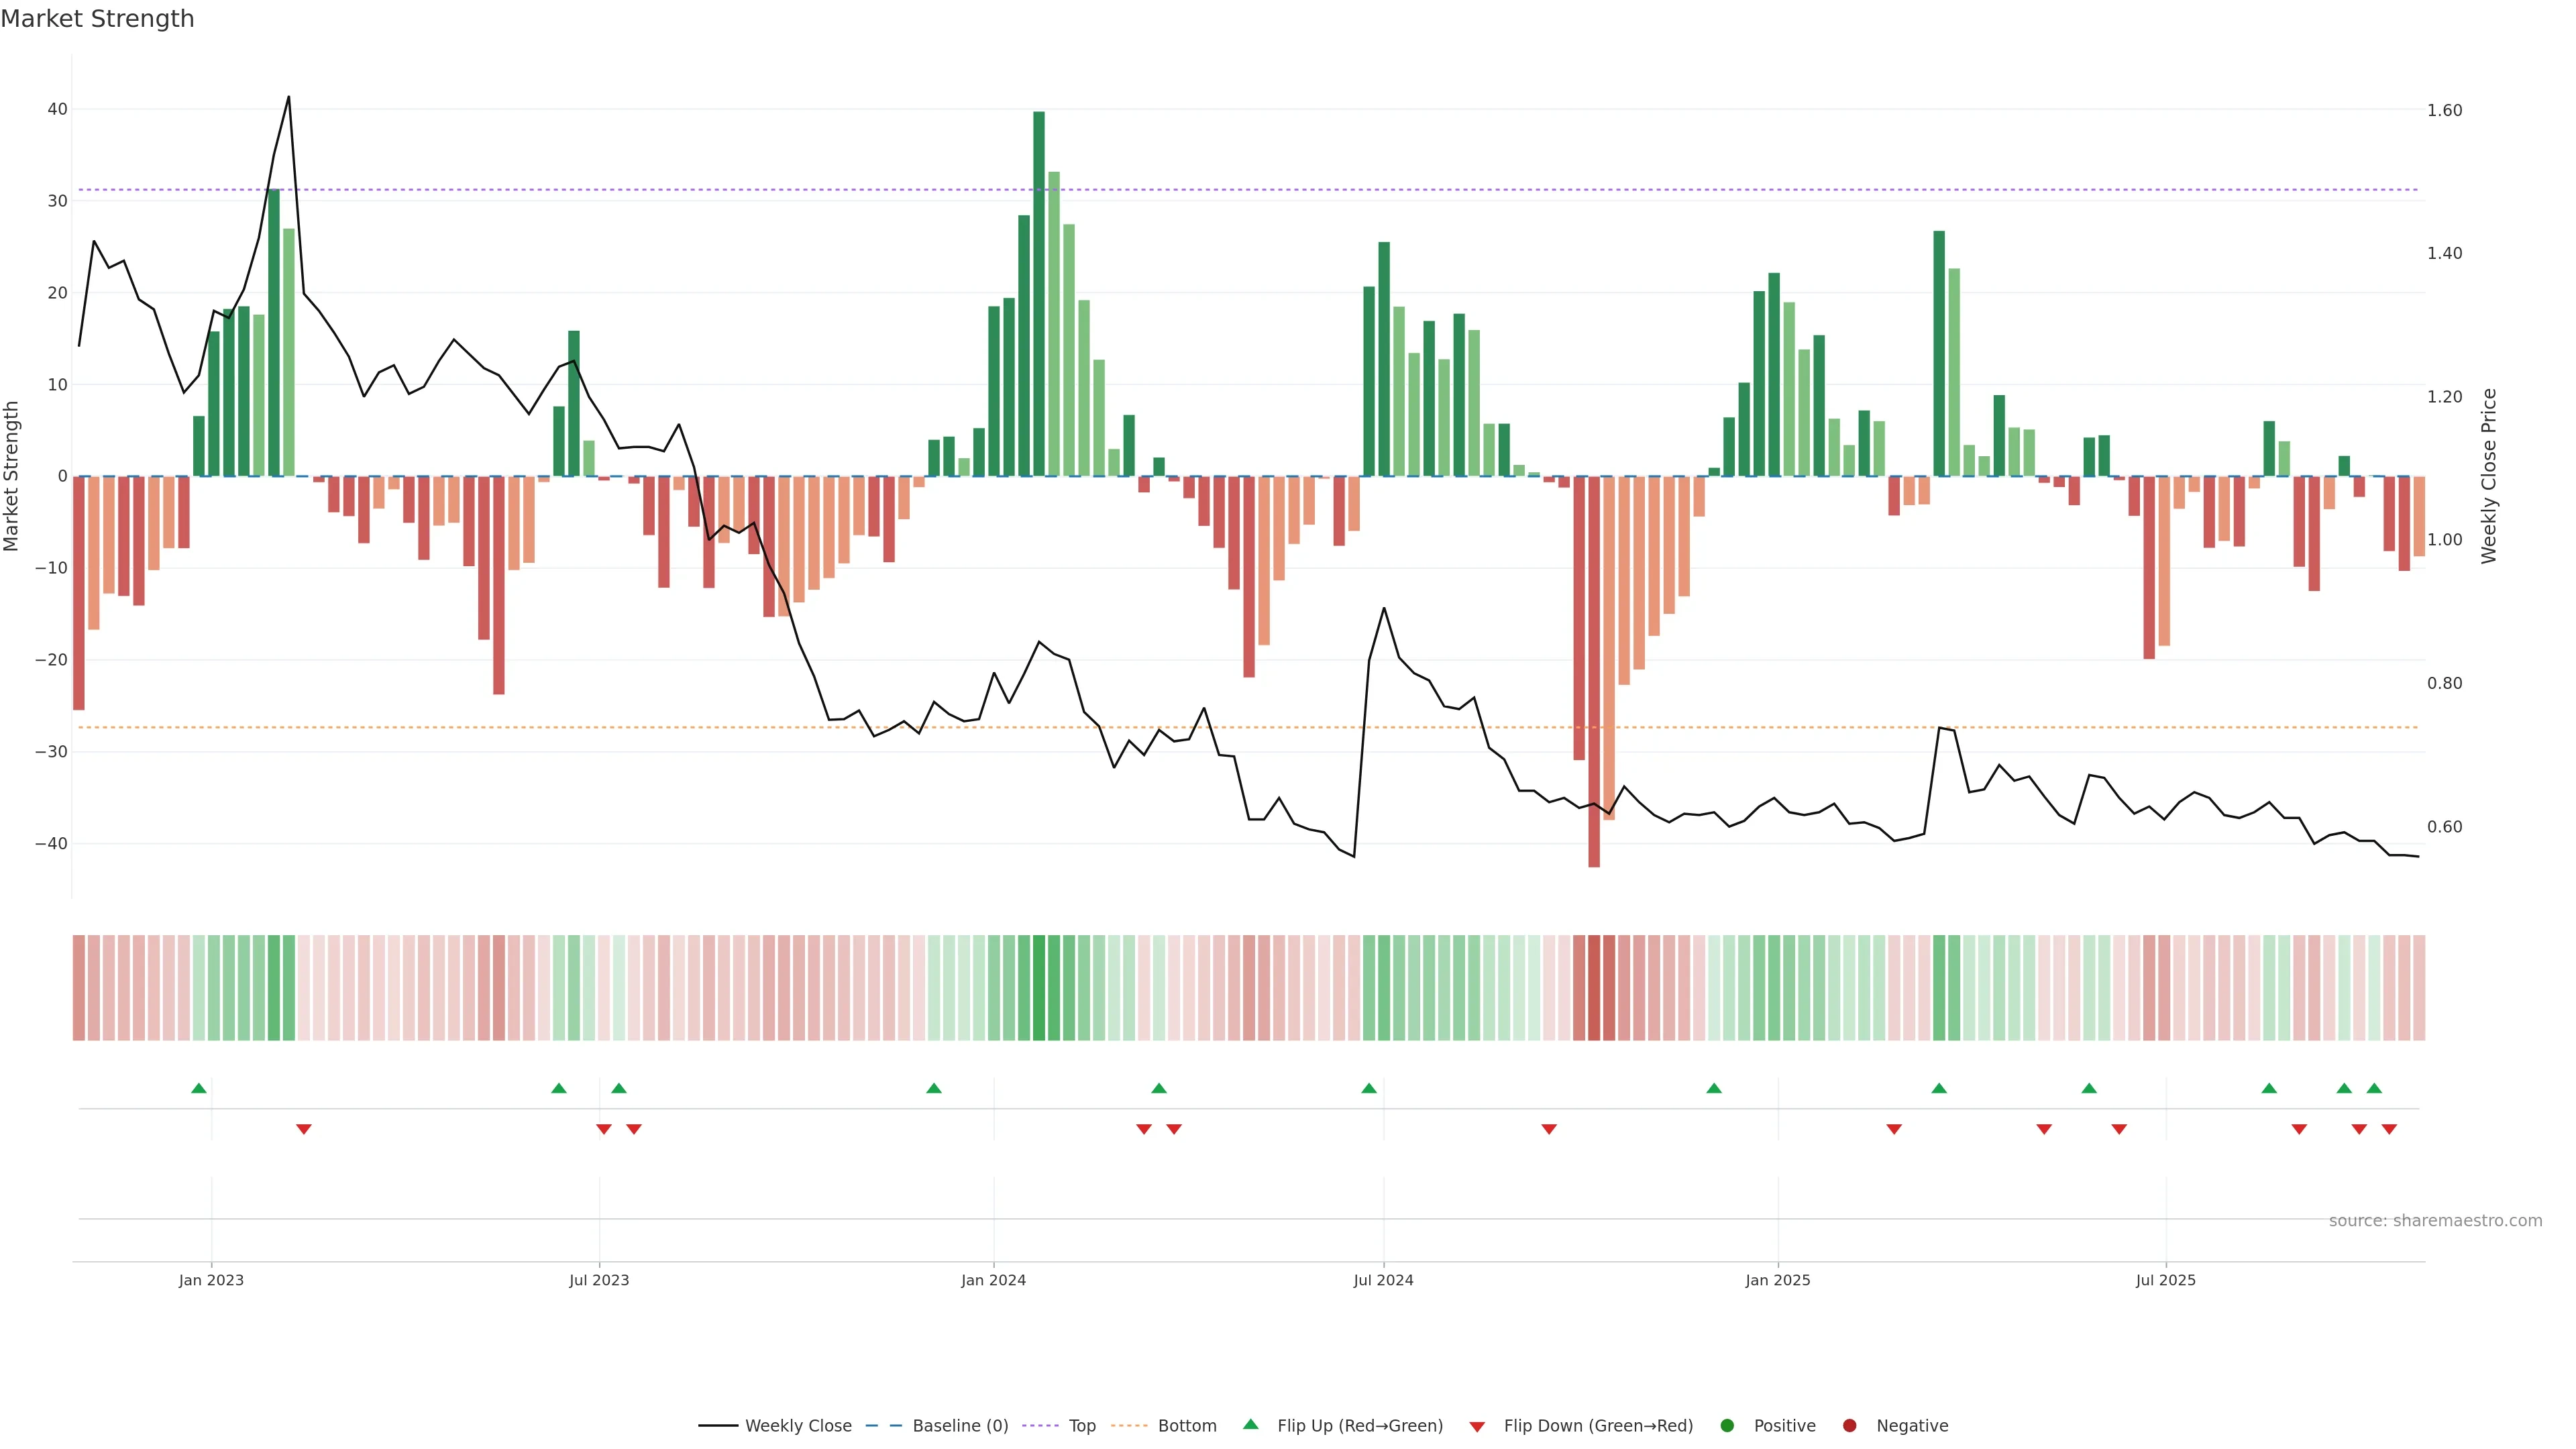Click the dark red Negative legend dot
The image size is (2576, 1449).
point(1849,1426)
